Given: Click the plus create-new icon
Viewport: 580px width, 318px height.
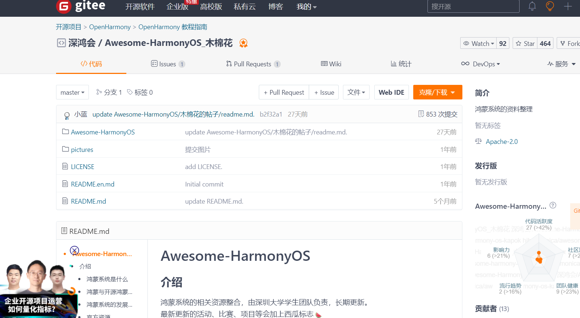Looking at the screenshot, I should (x=568, y=6).
